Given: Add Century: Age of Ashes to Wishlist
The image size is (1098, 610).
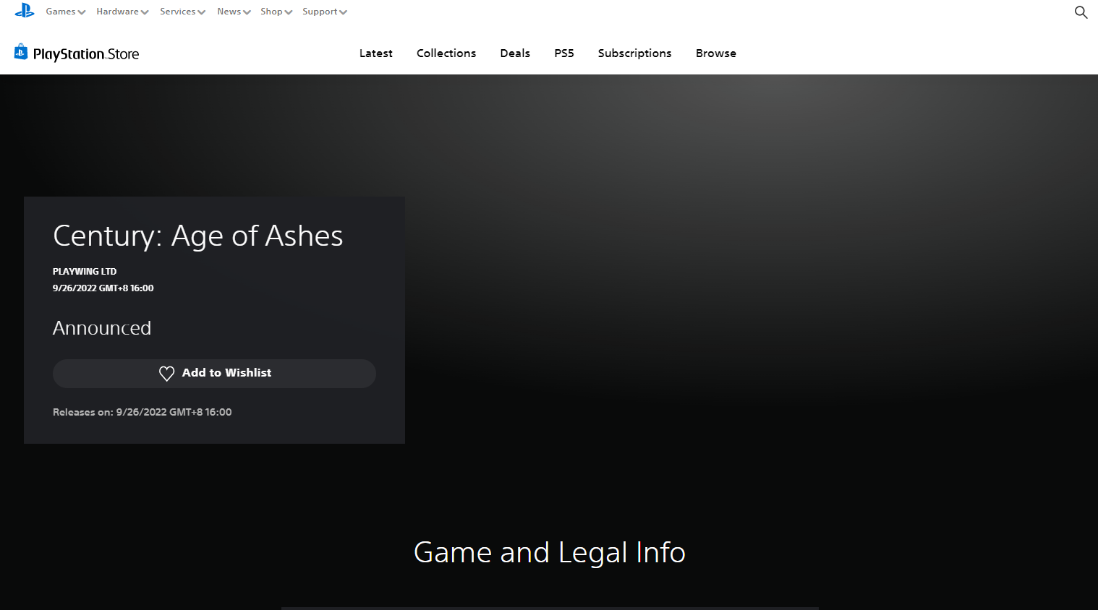Looking at the screenshot, I should [x=214, y=374].
